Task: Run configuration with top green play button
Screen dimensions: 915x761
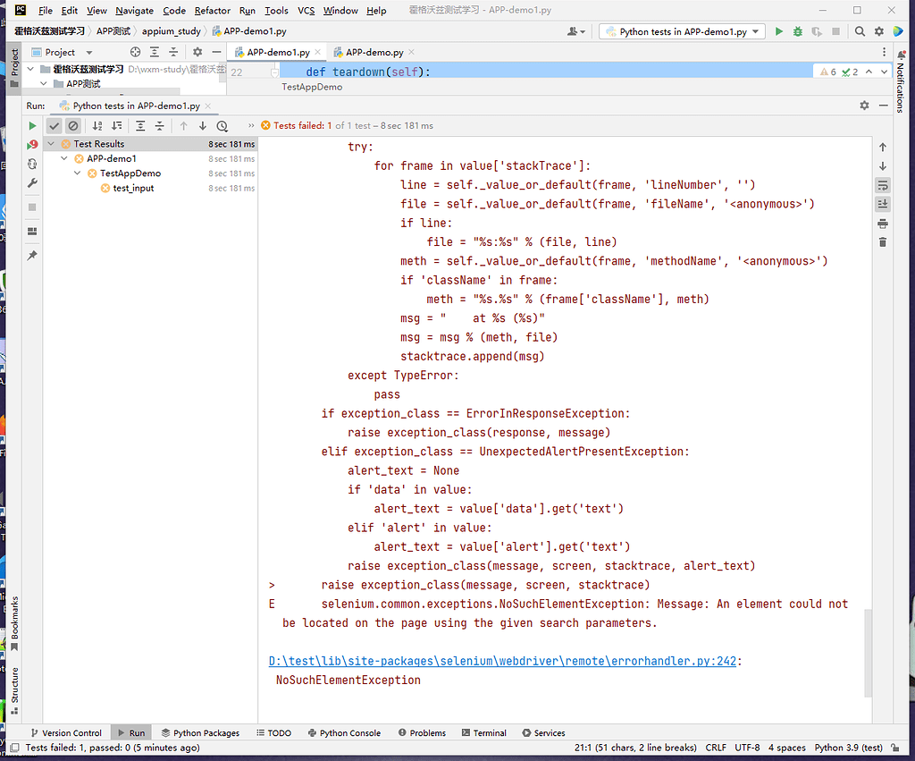Action: [x=779, y=31]
